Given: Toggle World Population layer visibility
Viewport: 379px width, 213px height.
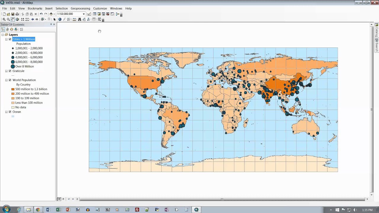Looking at the screenshot, I should (x=10, y=80).
